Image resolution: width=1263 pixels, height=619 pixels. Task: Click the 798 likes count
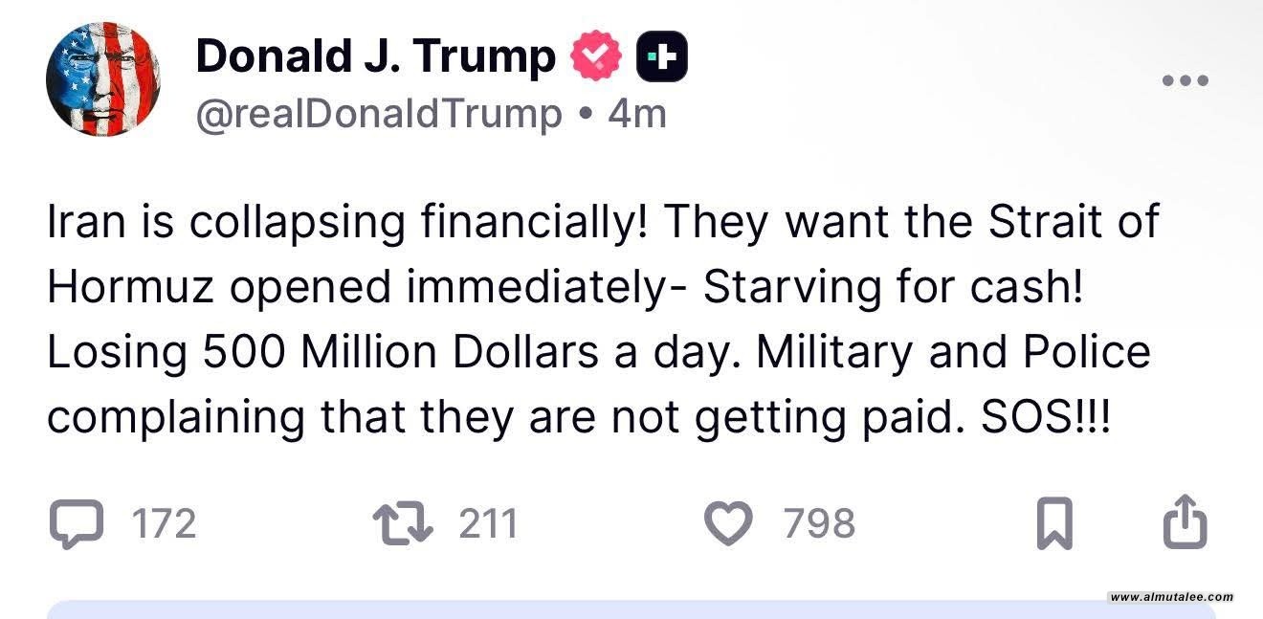coord(819,524)
